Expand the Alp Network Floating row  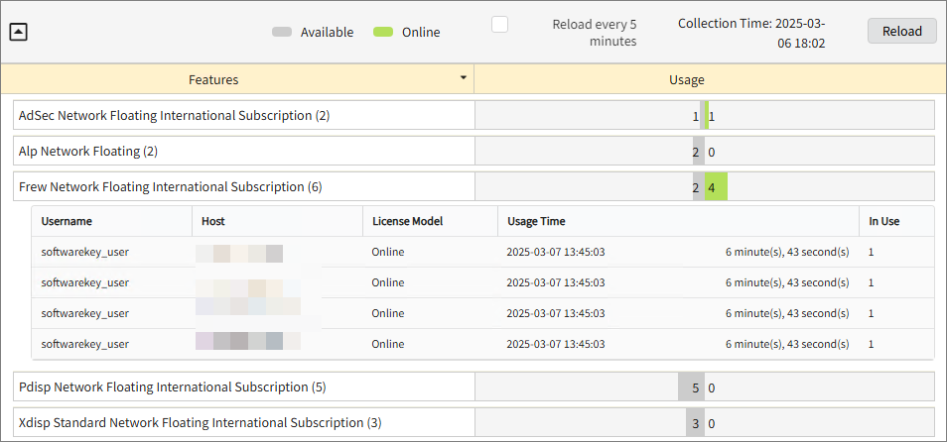coord(88,152)
